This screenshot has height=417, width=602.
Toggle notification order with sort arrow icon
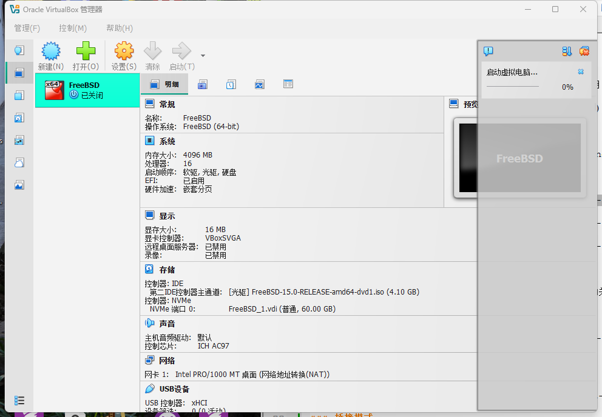tap(567, 51)
